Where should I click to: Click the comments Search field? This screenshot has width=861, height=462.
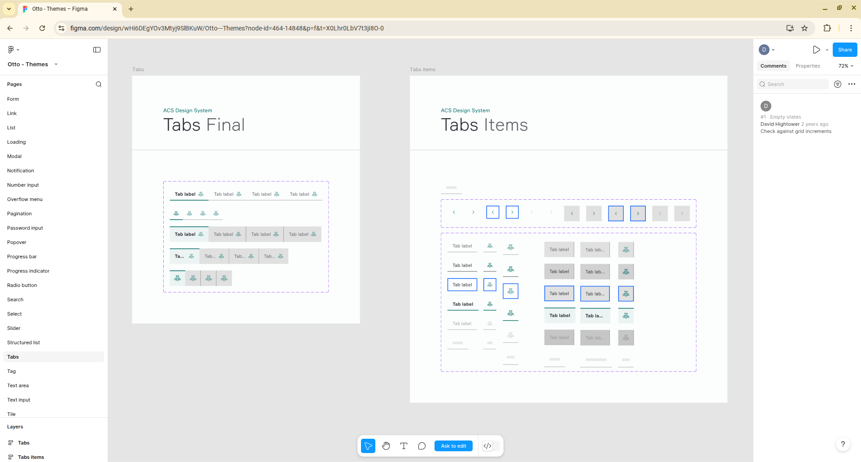click(x=794, y=84)
